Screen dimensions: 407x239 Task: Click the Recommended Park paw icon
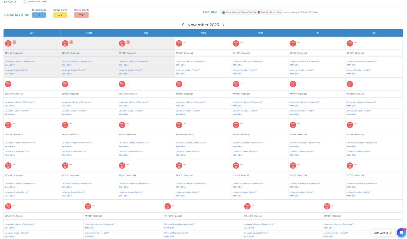tap(224, 12)
